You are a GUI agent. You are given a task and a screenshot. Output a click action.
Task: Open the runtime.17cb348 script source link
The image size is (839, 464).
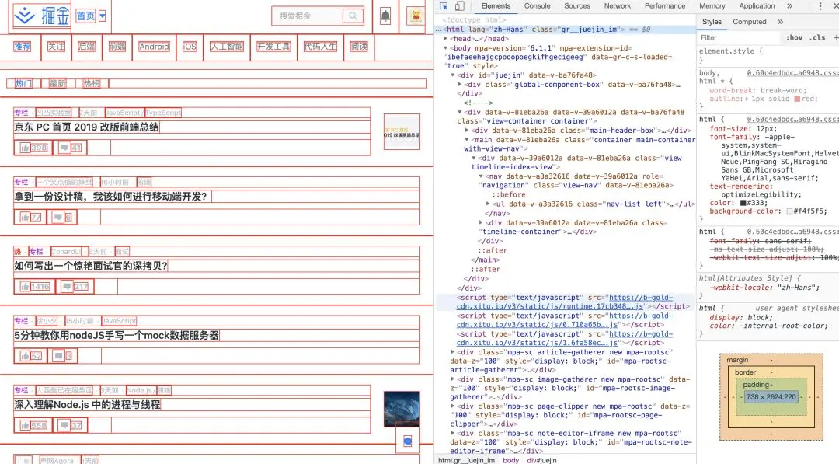pyautogui.click(x=564, y=302)
